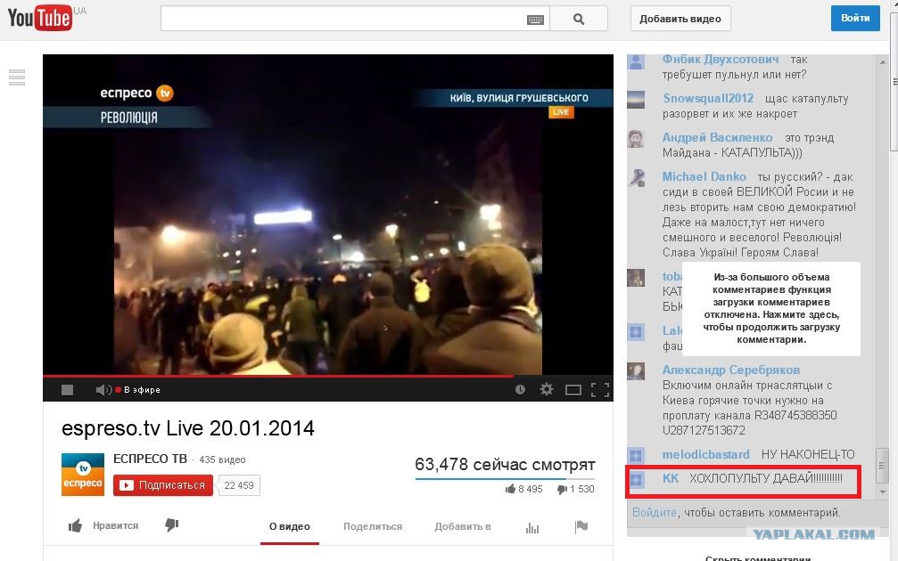The height and width of the screenshot is (561, 898).
Task: Click the 63,478 сейчас смотрят viewer count
Action: 505,464
